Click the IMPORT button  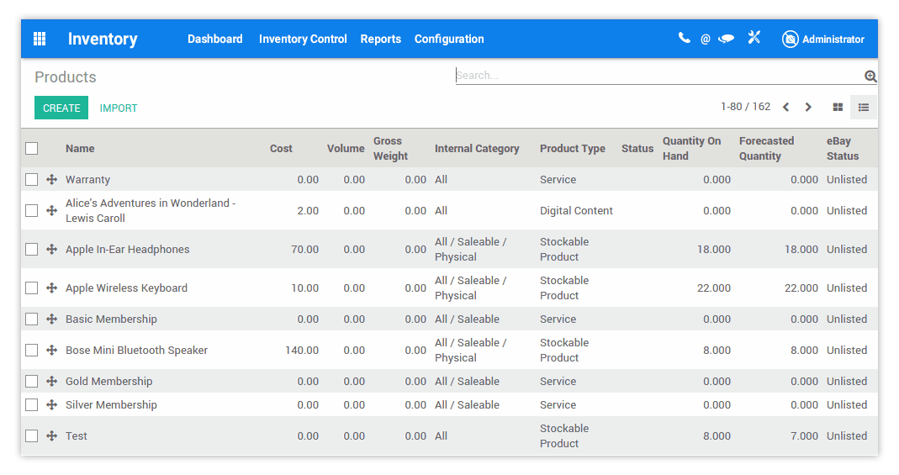119,108
